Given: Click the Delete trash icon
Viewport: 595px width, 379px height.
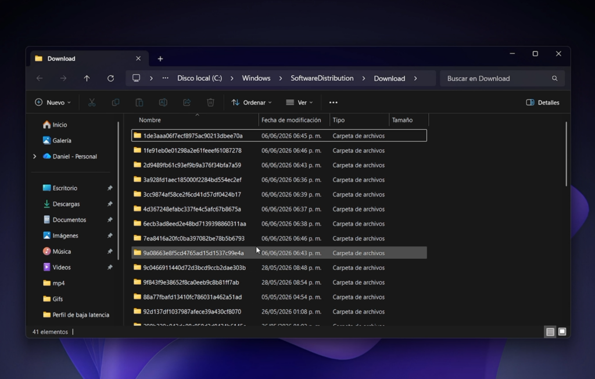Looking at the screenshot, I should tap(210, 102).
